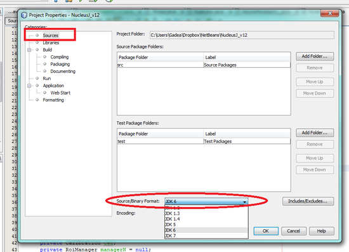Click Label column header in source table
Screen dimensions: 349x252
247,57
